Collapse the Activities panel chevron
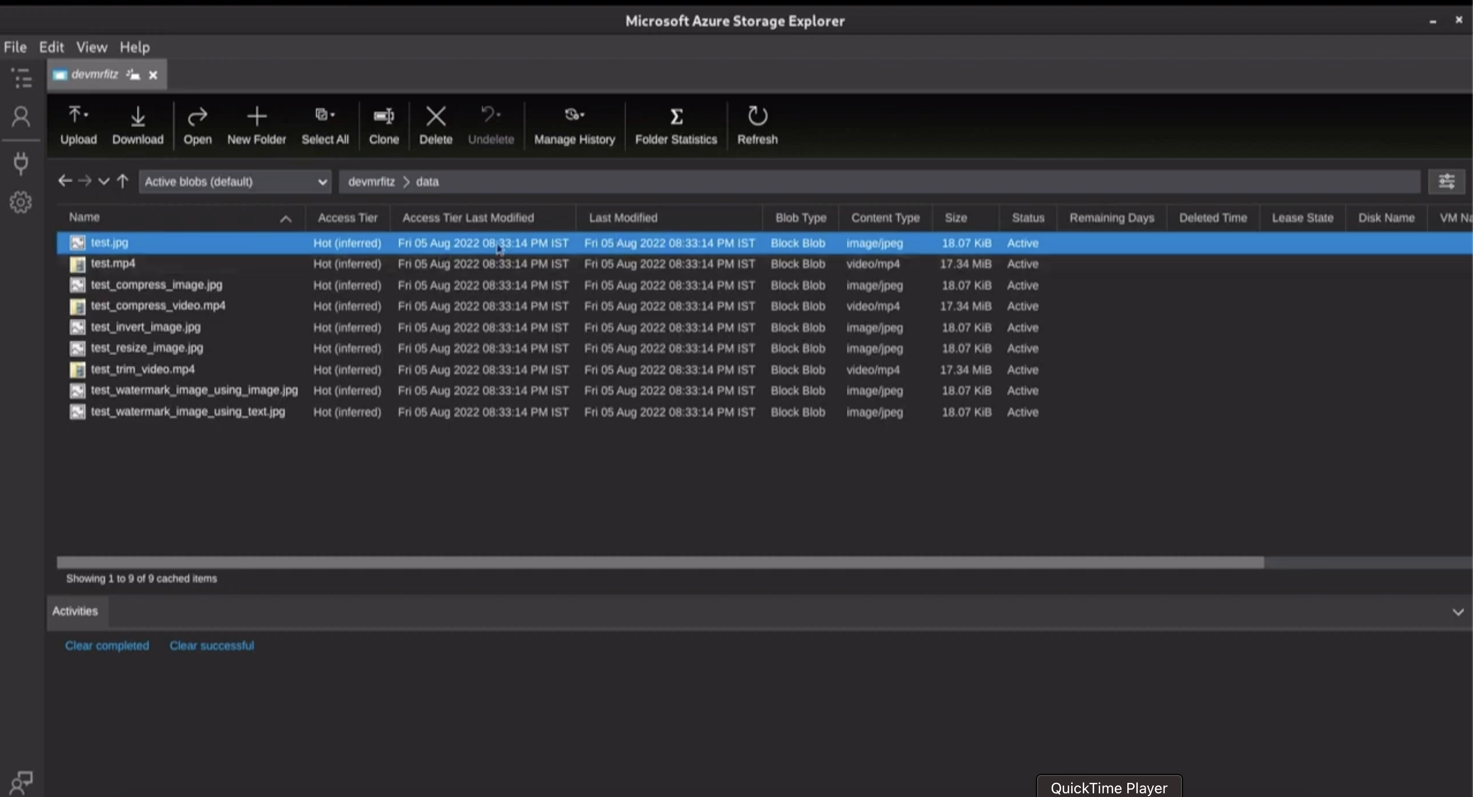 pos(1458,612)
